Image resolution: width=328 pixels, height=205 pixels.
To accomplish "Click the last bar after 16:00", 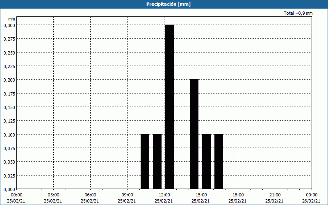I will (x=219, y=162).
